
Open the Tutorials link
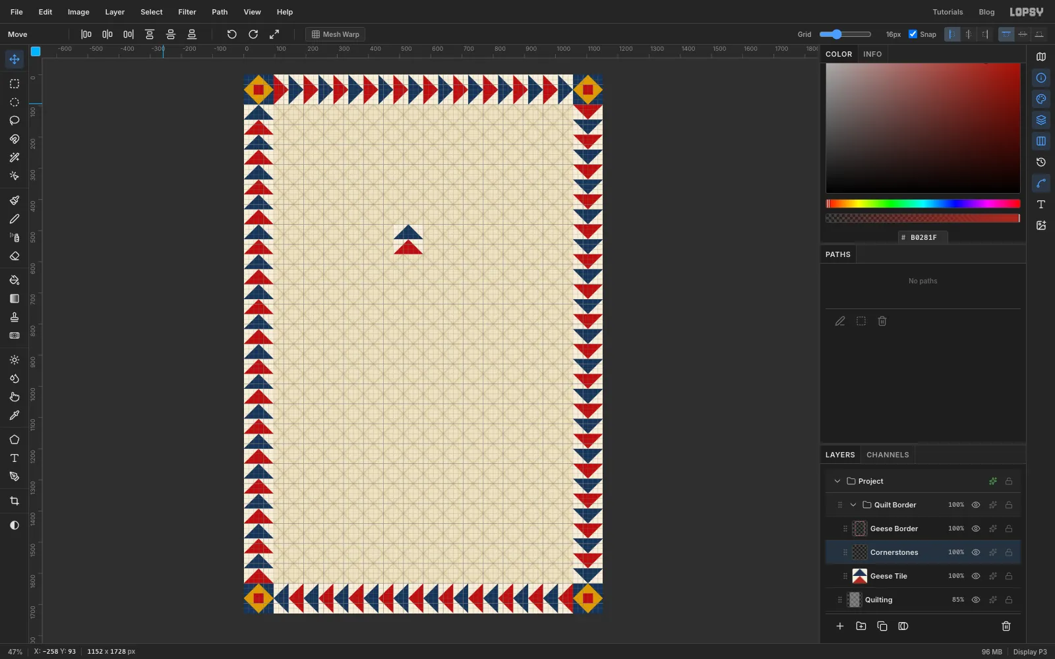pyautogui.click(x=948, y=12)
